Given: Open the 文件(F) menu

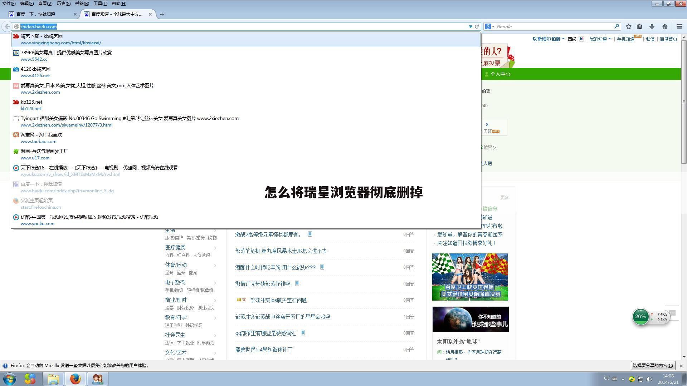Looking at the screenshot, I should [9, 4].
